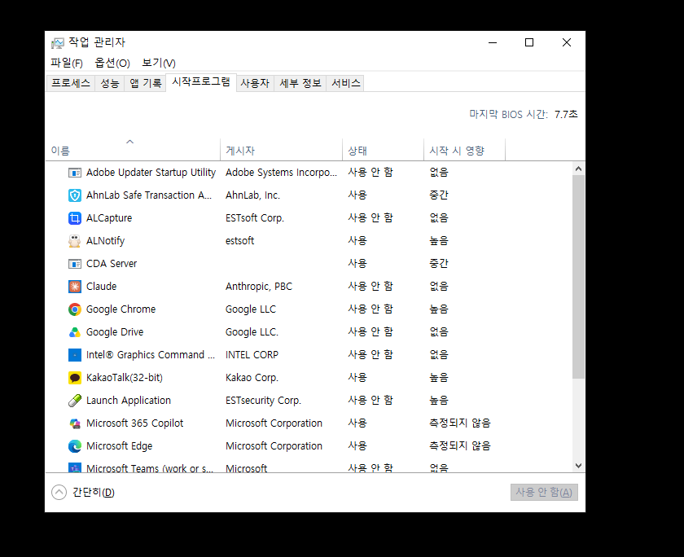
Task: Select the Microsoft Edge entry name
Action: pyautogui.click(x=120, y=446)
